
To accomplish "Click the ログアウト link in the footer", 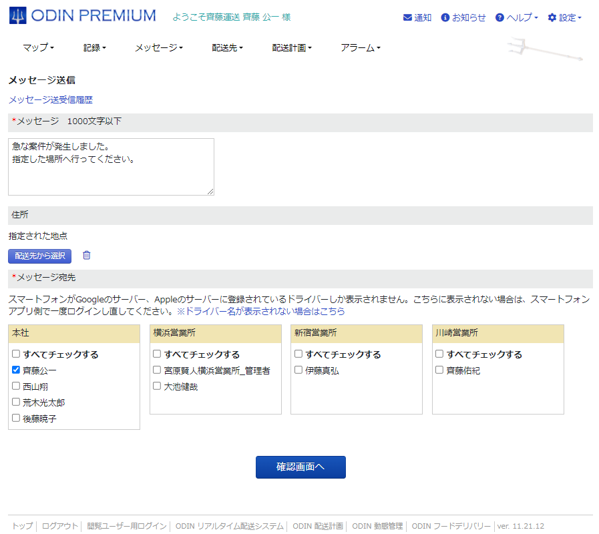I will click(60, 526).
